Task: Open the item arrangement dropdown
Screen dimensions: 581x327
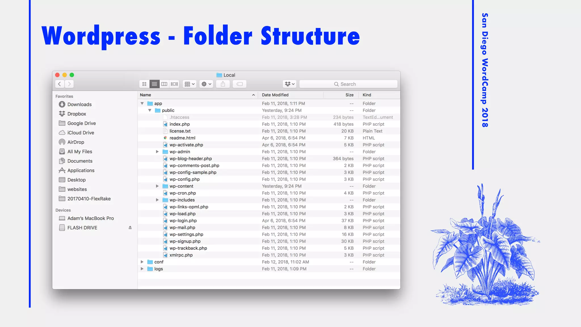Action: [x=190, y=84]
